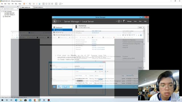Click Server Manager icon in guest taskbar
The width and height of the screenshot is (182, 102).
coord(59,87)
